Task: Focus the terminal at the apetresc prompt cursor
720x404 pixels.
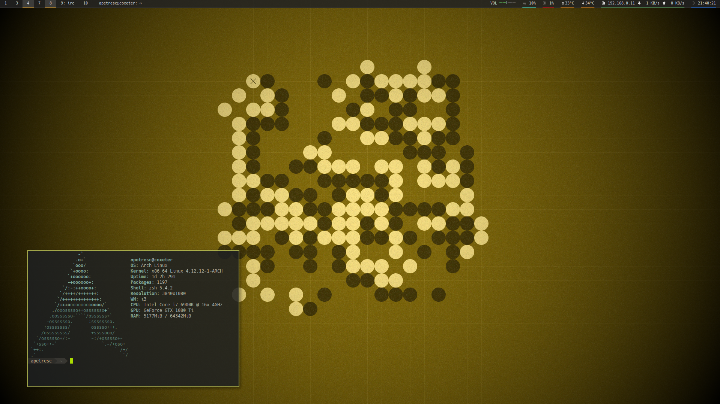Action: (x=71, y=361)
